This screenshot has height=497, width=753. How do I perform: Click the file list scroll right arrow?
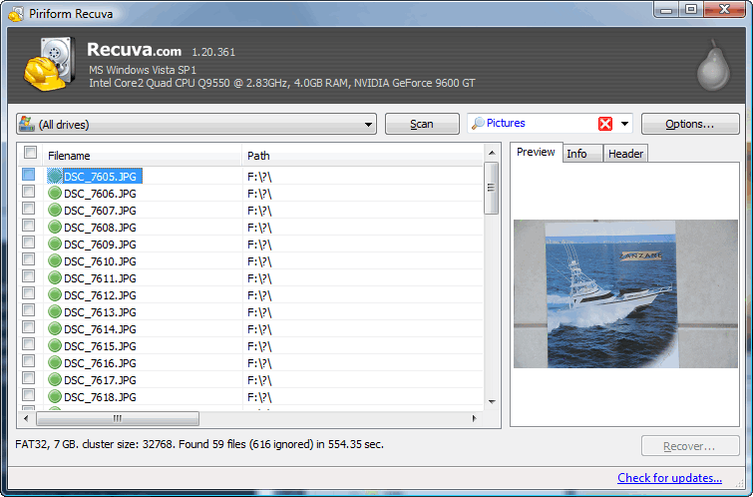click(x=474, y=418)
